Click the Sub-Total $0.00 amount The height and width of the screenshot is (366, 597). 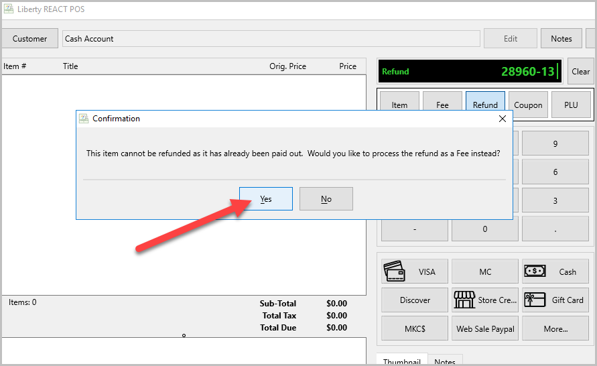click(x=336, y=303)
